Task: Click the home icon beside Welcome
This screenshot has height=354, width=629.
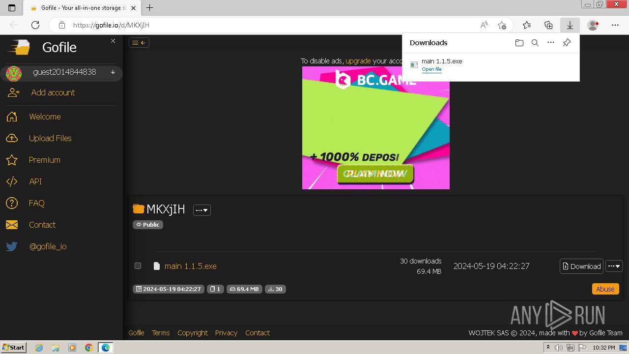Action: pos(12,117)
